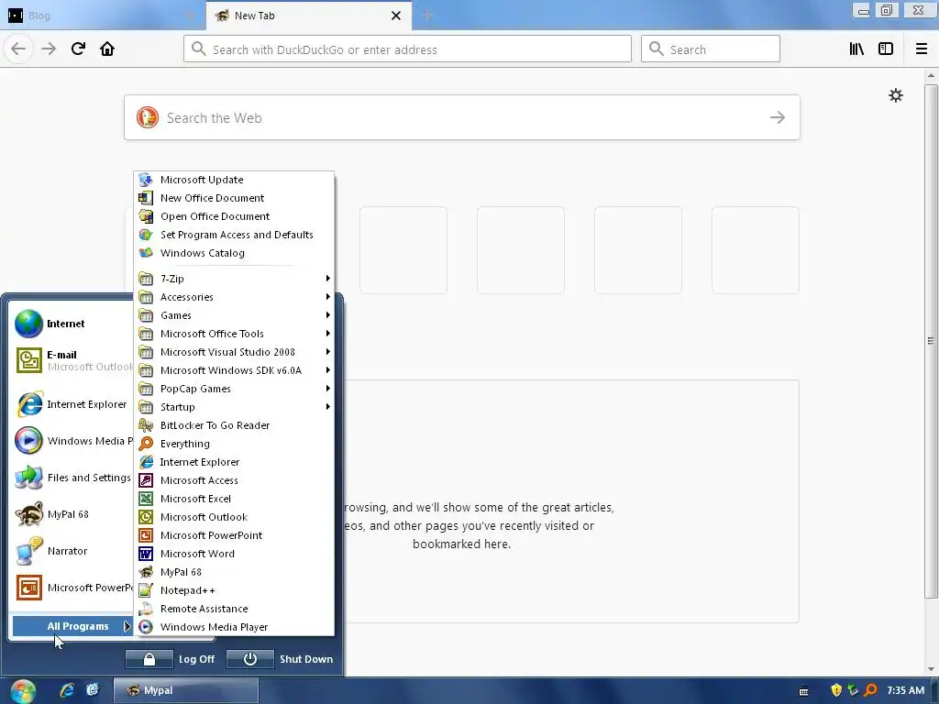Screen dimensions: 939x704
Task: Launch Microsoft Excel
Action: 234,499
